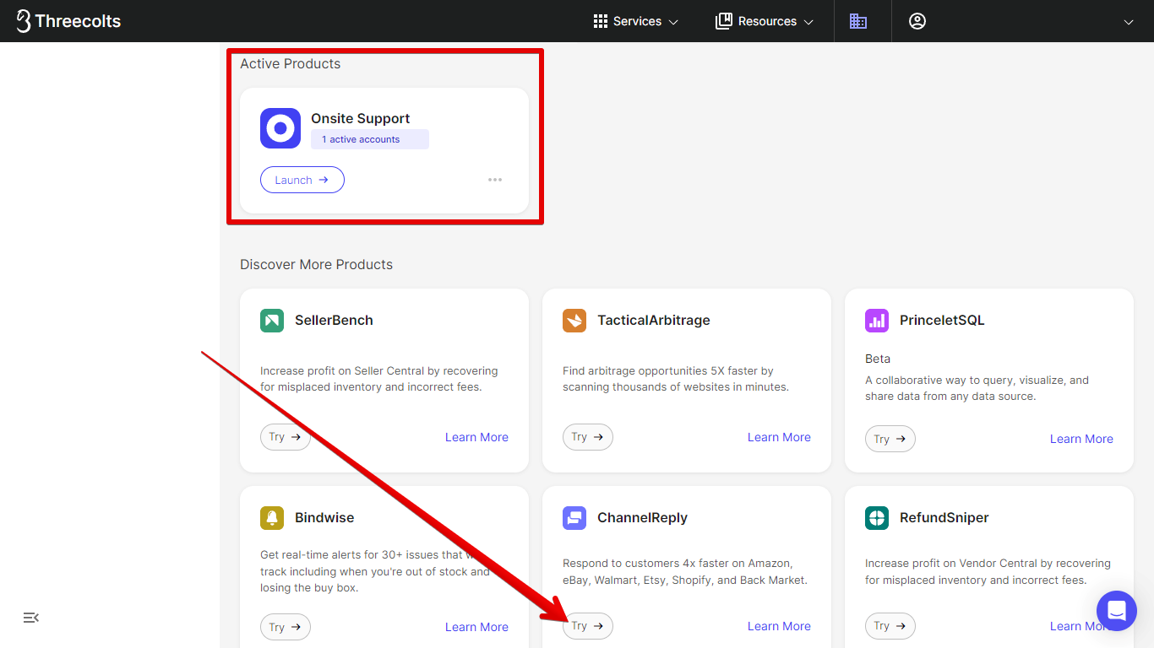Click the ChannelReply product icon

coord(574,518)
